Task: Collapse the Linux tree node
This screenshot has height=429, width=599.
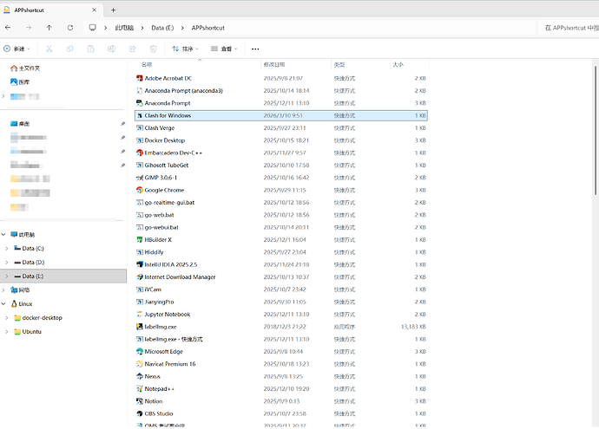Action: tap(3, 304)
